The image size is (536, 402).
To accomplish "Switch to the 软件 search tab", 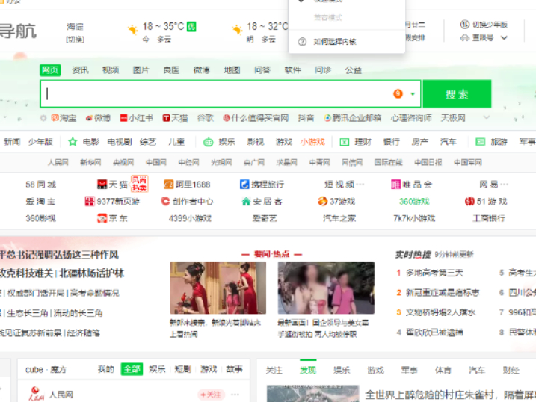I will pyautogui.click(x=292, y=70).
